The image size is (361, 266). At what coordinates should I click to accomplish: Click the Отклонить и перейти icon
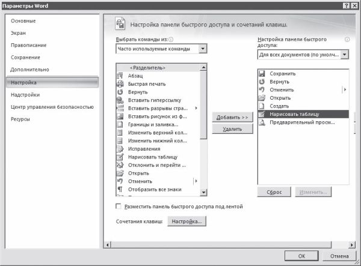[120, 165]
